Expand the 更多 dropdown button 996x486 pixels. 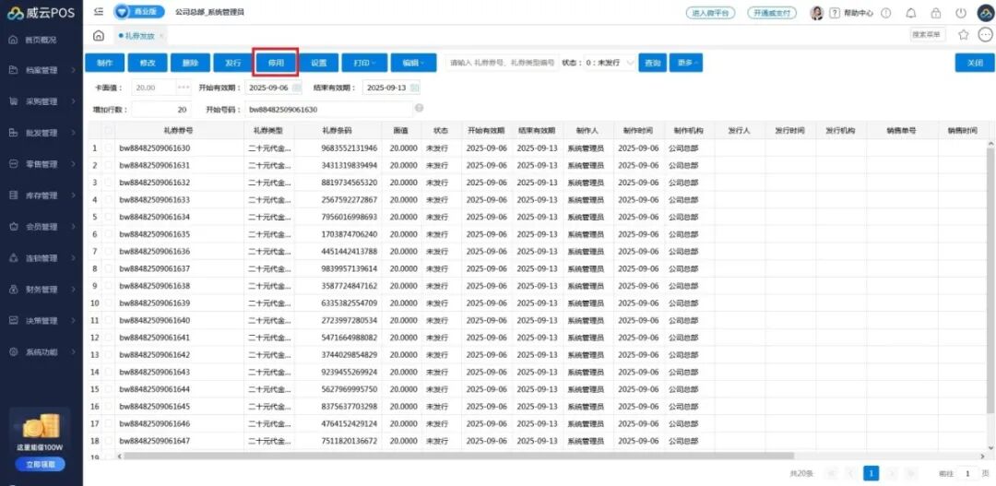coord(684,63)
